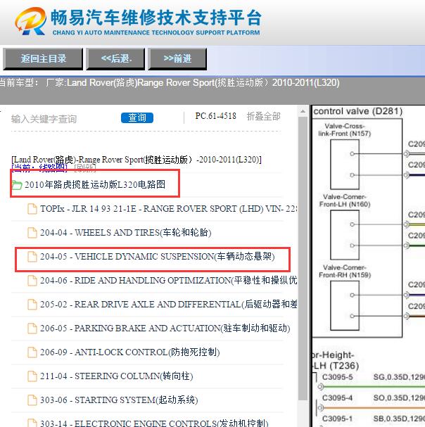Go forward with the >>前进 button
425x427 pixels.
(x=177, y=59)
